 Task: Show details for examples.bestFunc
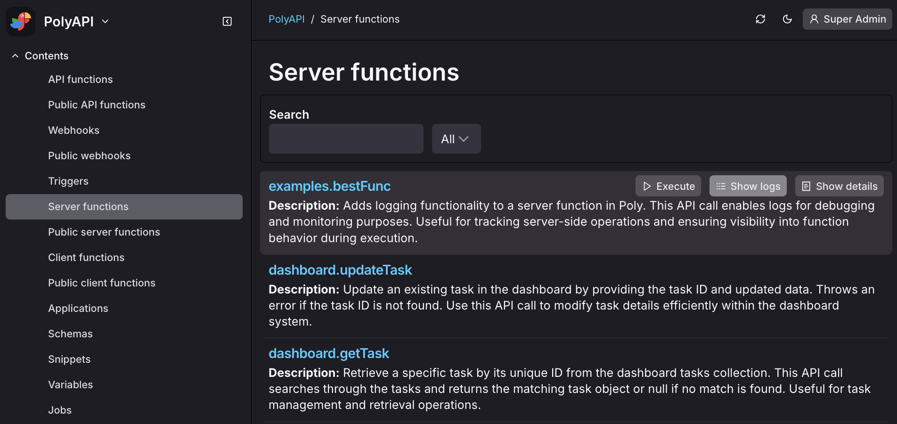coord(840,186)
